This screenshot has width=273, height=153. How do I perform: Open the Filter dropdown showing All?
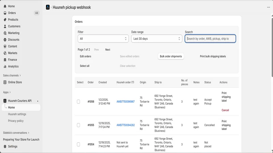tap(103, 39)
